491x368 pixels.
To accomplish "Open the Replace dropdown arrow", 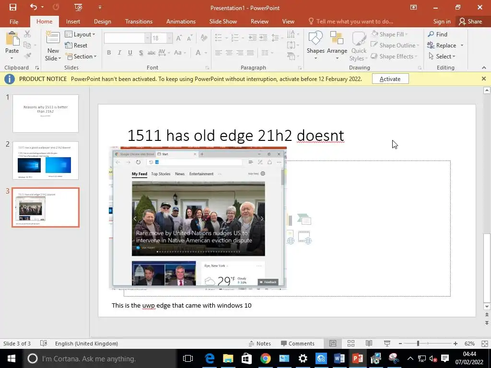I will tap(462, 46).
